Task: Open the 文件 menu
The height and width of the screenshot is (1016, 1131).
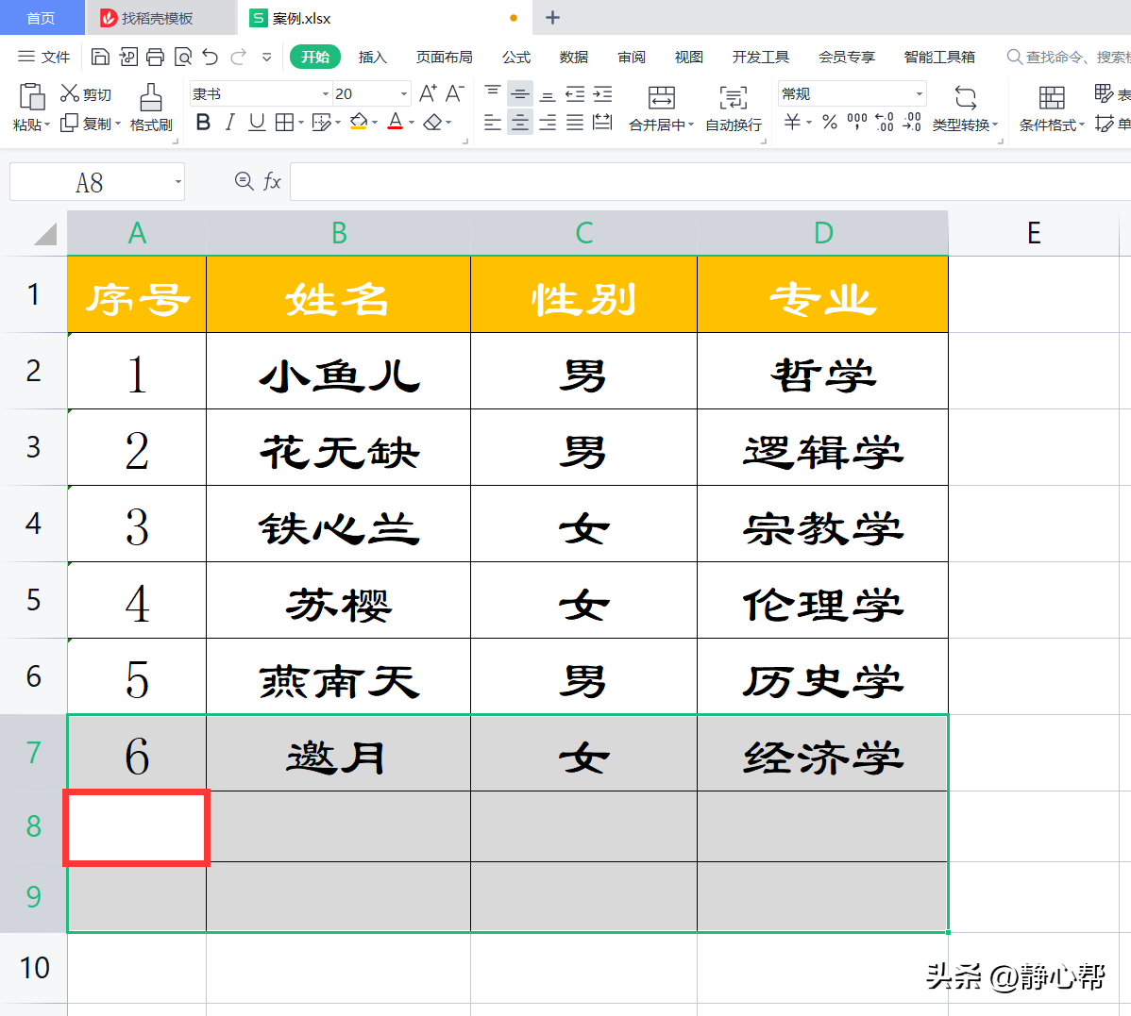Action: [x=44, y=57]
